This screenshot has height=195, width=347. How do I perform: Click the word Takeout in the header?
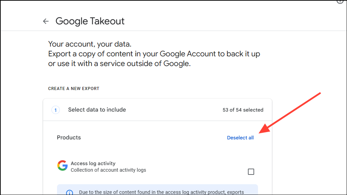pyautogui.click(x=107, y=21)
